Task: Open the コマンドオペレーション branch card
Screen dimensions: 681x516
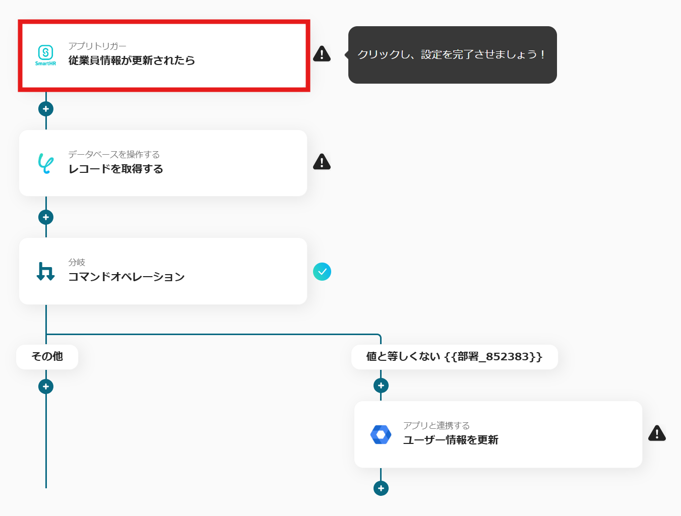Action: coord(163,271)
